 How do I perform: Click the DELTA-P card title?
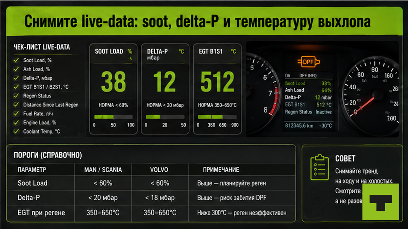(x=157, y=52)
